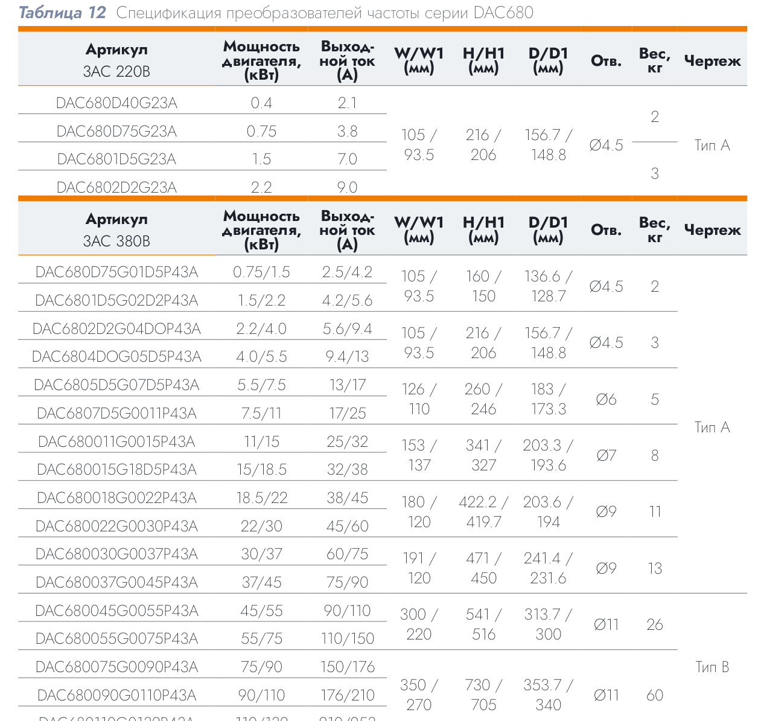
Task: Click the '422.2 / 419.7' height cell
Action: (483, 512)
